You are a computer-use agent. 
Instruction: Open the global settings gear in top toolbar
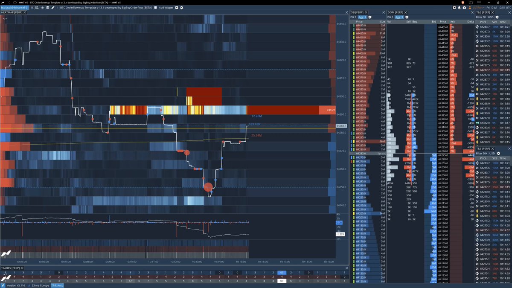point(182,8)
